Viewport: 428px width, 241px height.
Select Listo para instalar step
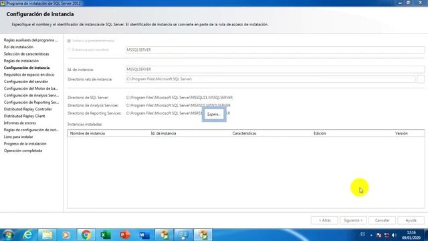coord(18,137)
